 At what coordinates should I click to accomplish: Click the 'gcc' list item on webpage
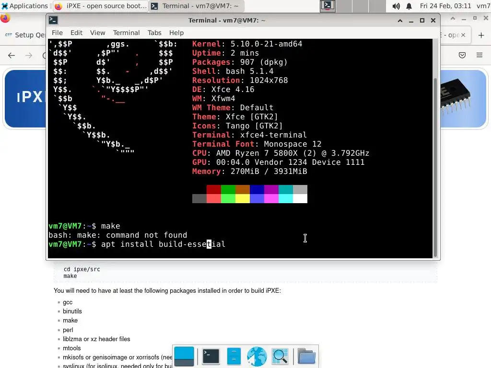coord(68,302)
